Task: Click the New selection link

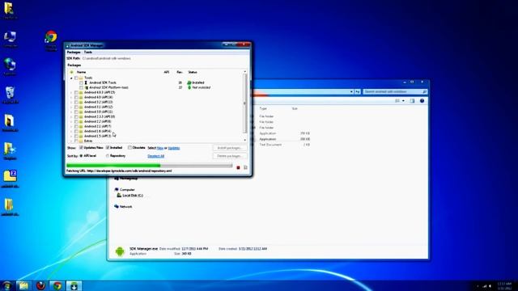Action: tap(160, 148)
